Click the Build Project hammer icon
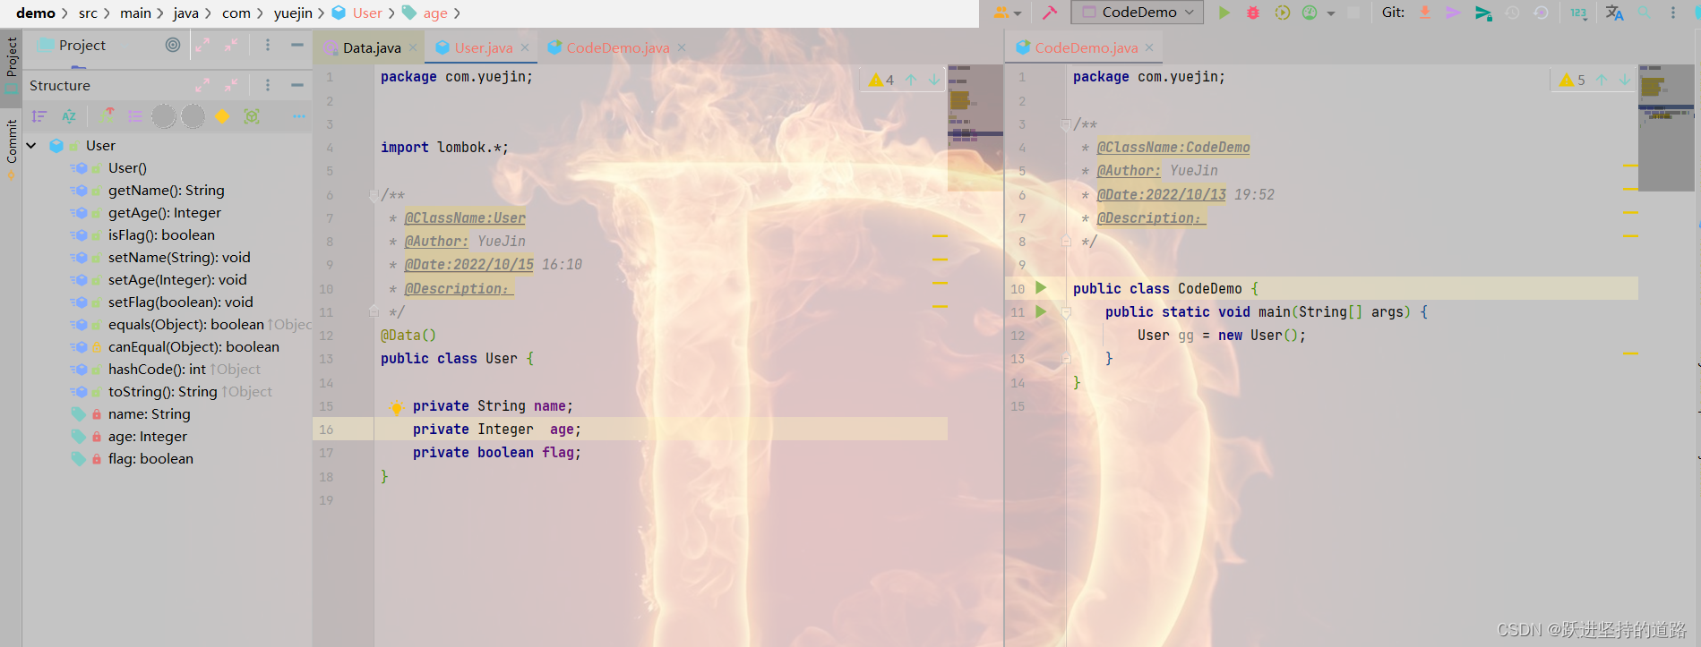The width and height of the screenshot is (1701, 647). (1050, 13)
